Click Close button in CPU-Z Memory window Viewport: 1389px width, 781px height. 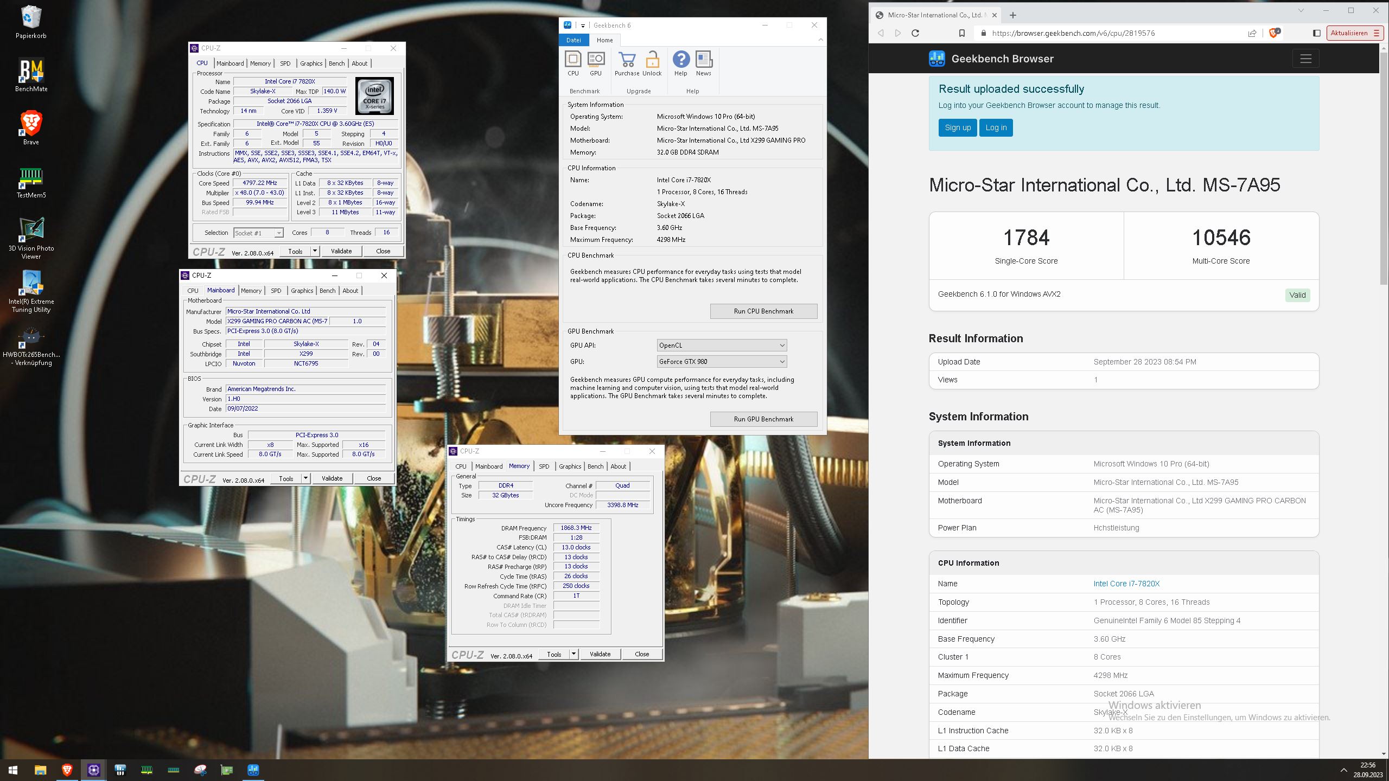click(x=642, y=654)
